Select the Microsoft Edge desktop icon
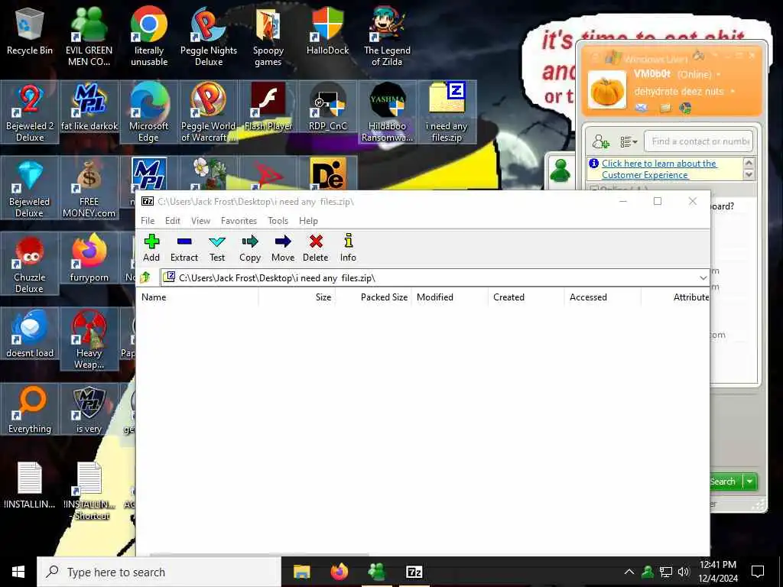This screenshot has height=587, width=783. coord(149,112)
